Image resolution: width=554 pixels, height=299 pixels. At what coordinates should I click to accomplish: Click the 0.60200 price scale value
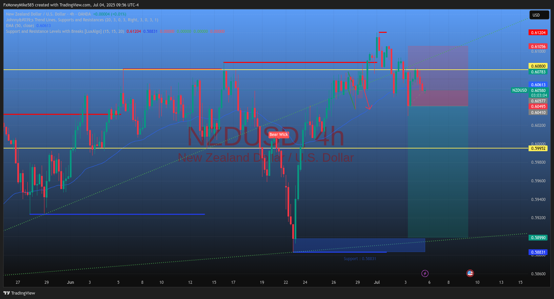point(538,125)
